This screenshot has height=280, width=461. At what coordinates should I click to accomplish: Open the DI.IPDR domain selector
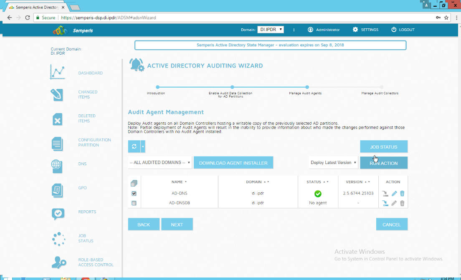coord(271,30)
